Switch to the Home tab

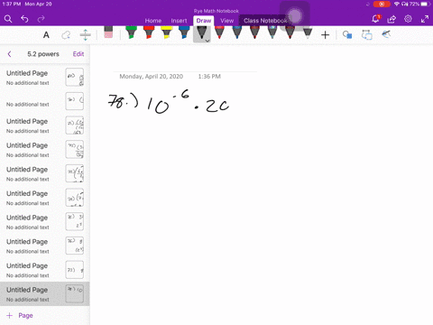pos(153,21)
